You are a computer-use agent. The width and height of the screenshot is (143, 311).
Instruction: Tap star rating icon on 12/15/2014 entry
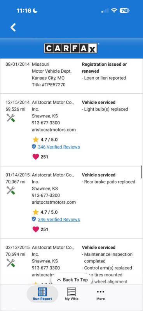click(36, 140)
